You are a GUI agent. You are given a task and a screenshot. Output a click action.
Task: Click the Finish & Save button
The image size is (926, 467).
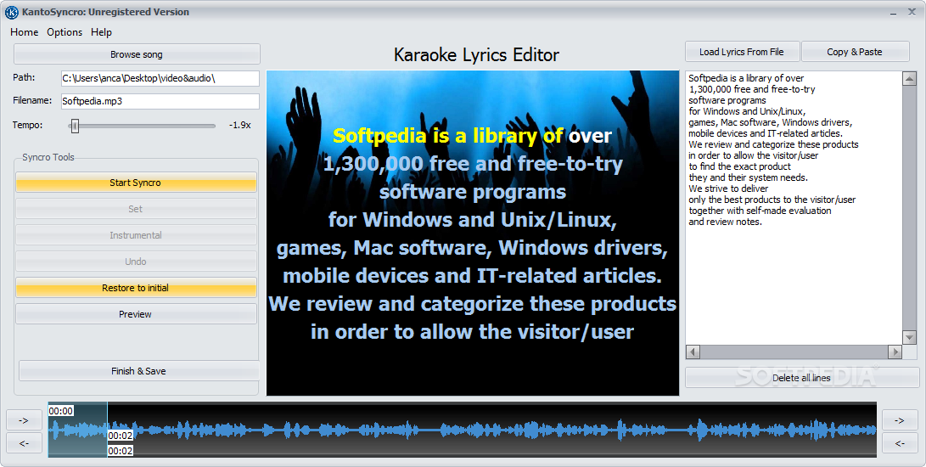[139, 371]
